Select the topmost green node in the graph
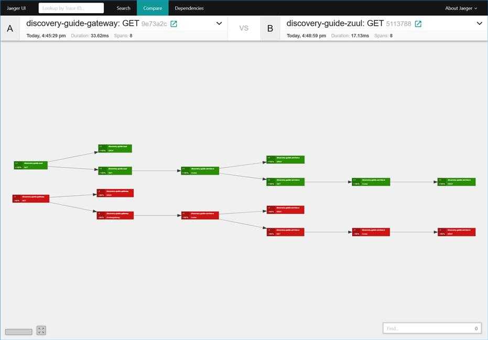 (115, 148)
